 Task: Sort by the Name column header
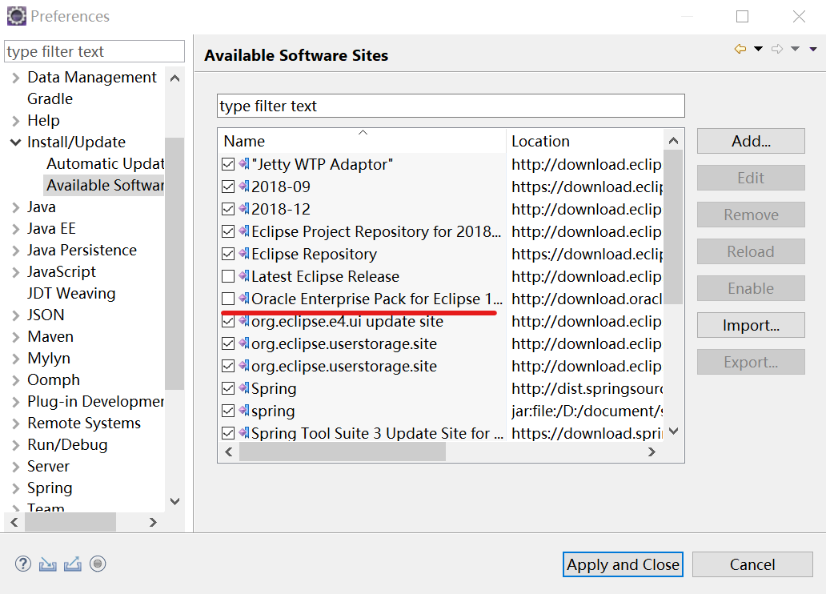(363, 141)
